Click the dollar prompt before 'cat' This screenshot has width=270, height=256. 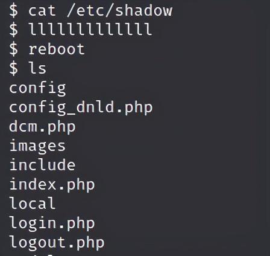(13, 11)
